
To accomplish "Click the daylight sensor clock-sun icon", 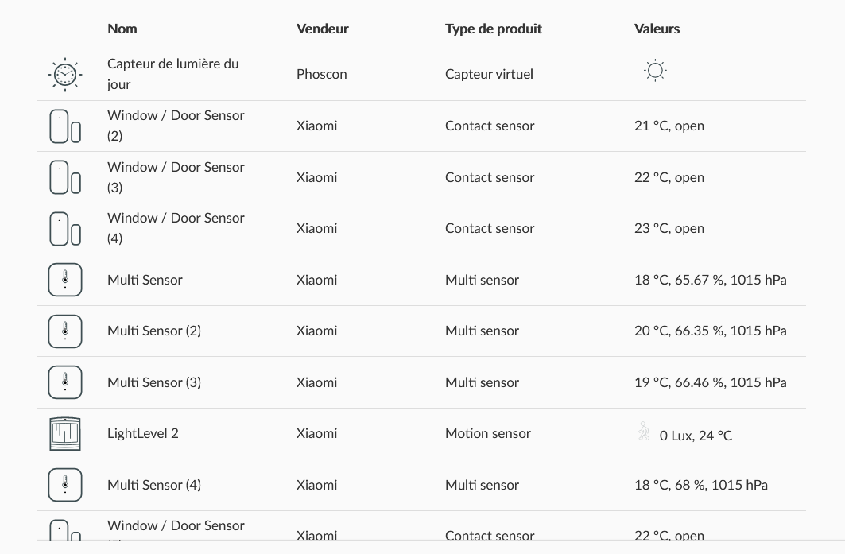I will (x=65, y=75).
